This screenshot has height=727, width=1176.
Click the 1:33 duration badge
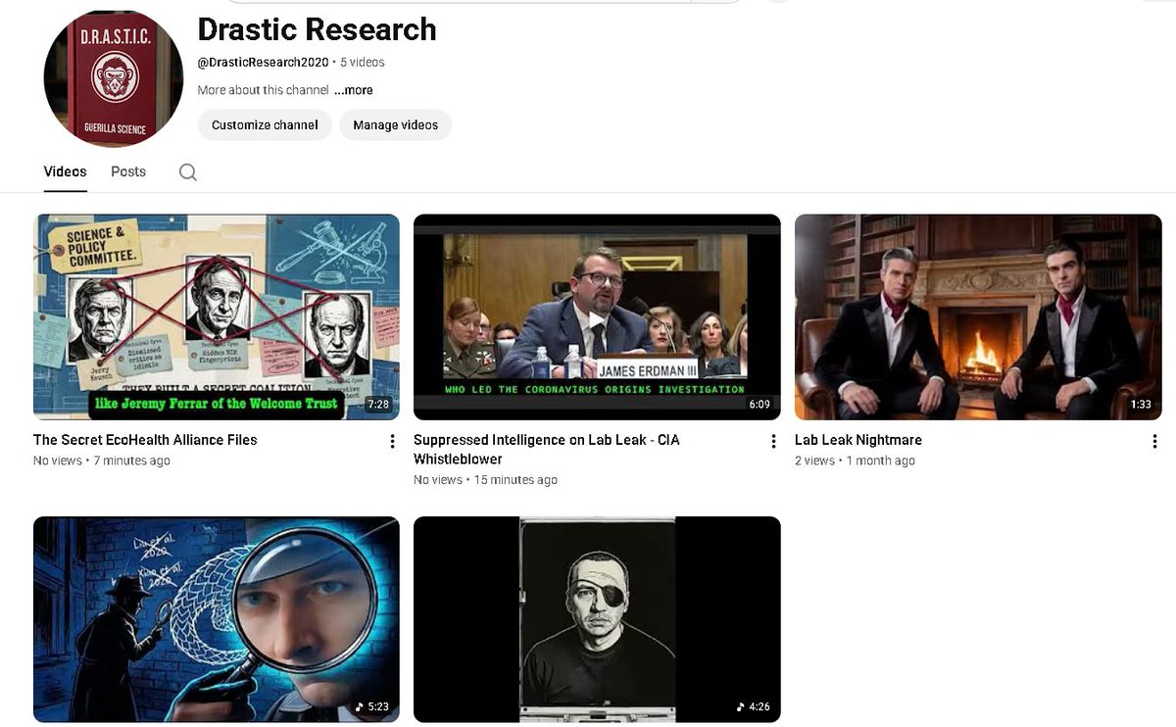1140,404
